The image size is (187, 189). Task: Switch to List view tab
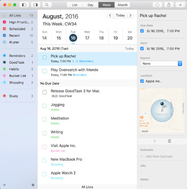[74, 5]
